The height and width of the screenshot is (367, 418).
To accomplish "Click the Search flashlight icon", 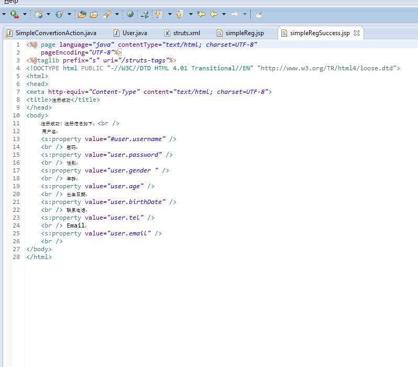I will (x=107, y=14).
